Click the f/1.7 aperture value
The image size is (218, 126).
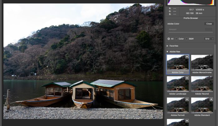pyautogui.click(x=191, y=10)
